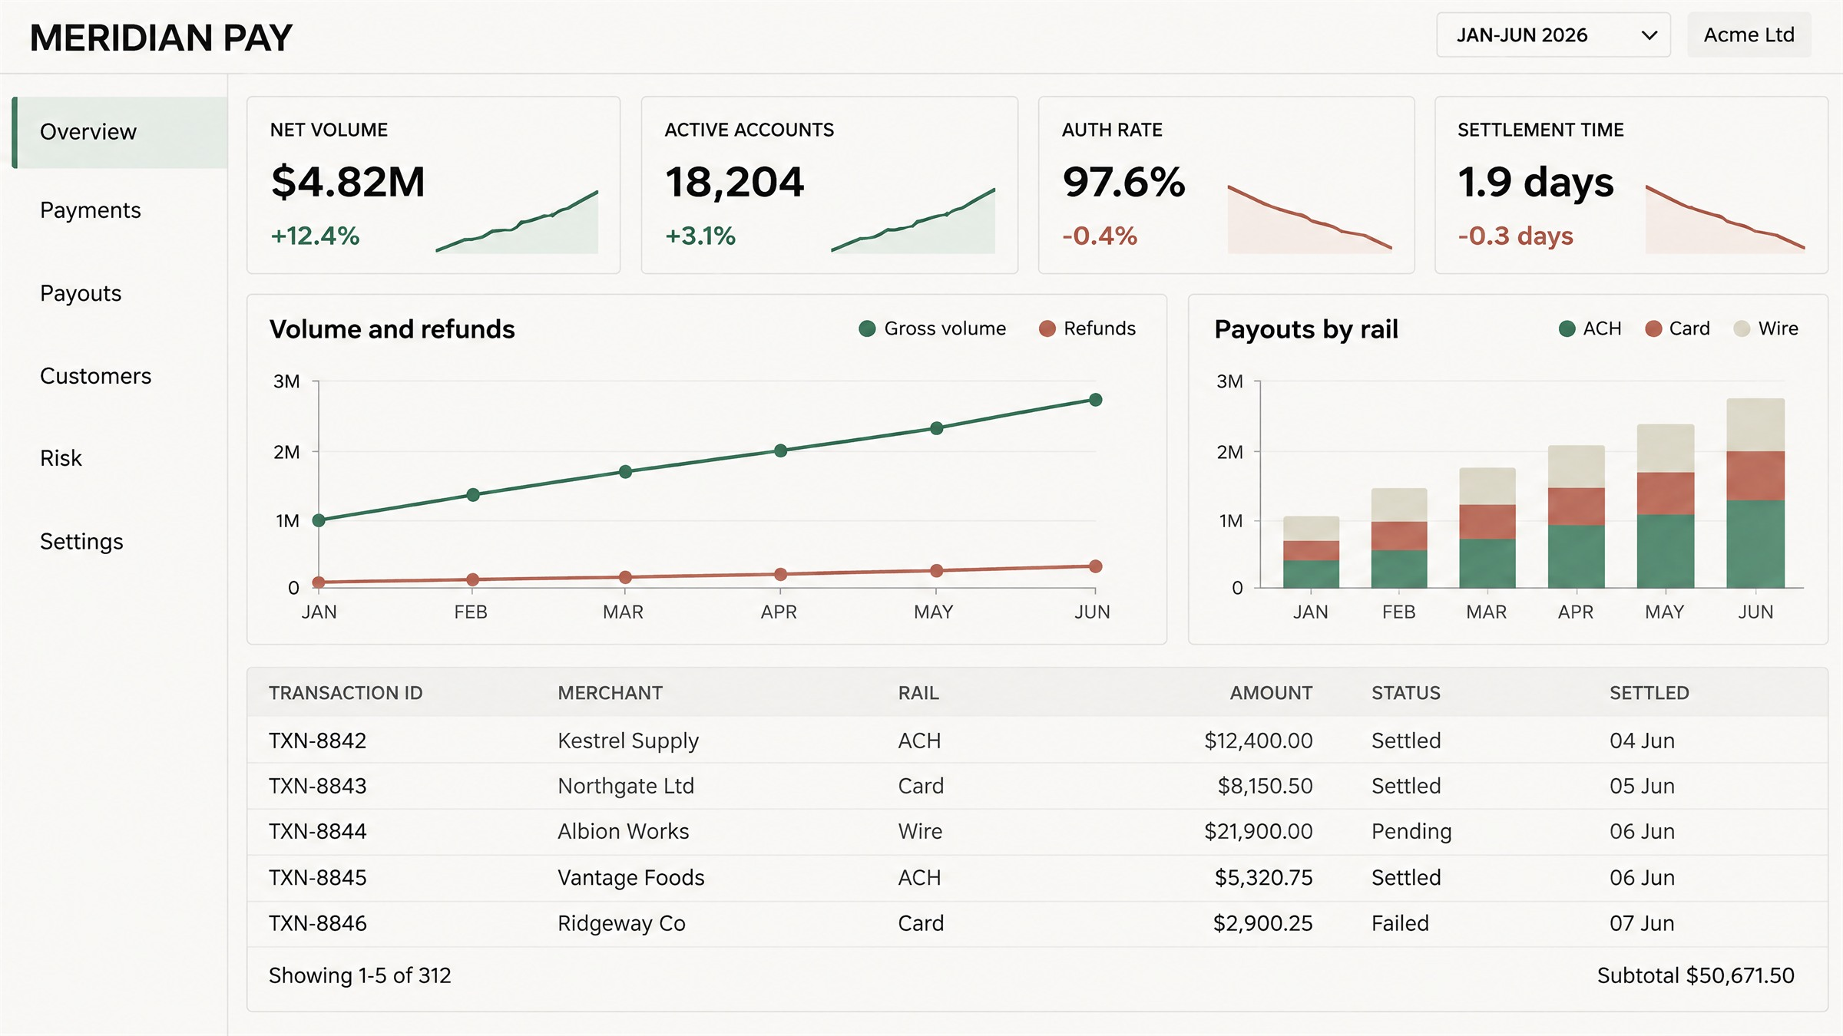1843x1036 pixels.
Task: Open Settings in the sidebar
Action: click(81, 542)
